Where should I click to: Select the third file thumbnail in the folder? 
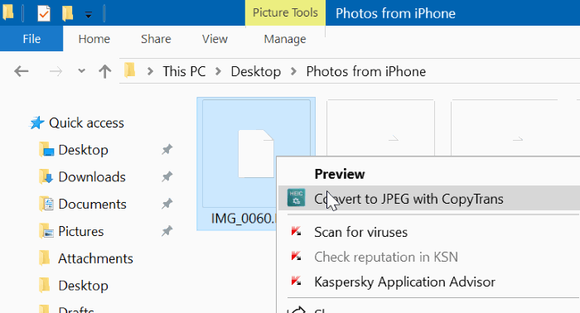pos(505,128)
